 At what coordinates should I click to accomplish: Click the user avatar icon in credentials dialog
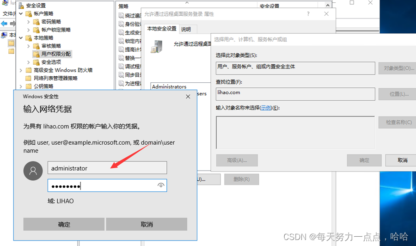click(x=33, y=171)
